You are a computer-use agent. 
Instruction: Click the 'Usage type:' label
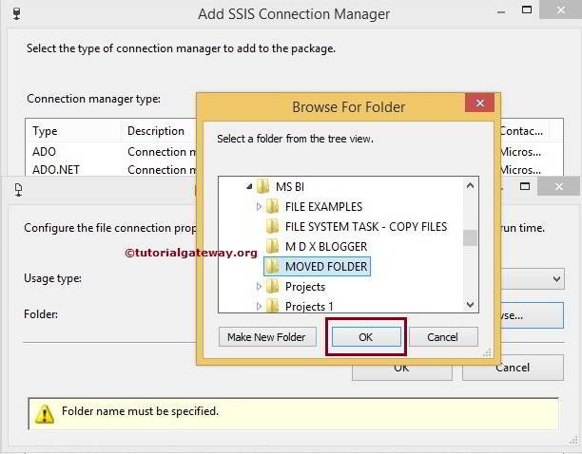pyautogui.click(x=52, y=278)
